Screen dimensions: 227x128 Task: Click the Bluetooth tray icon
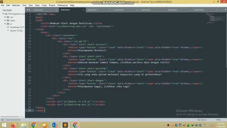click(x=176, y=125)
